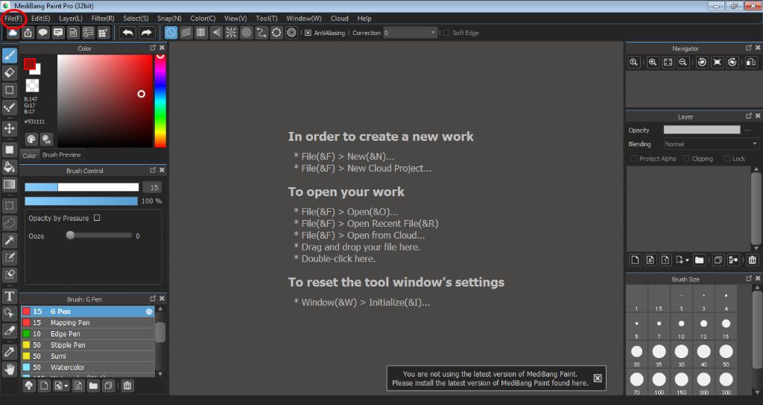Screen dimensions: 763x405
Task: Select the rectangular Select tool
Action: (9, 205)
